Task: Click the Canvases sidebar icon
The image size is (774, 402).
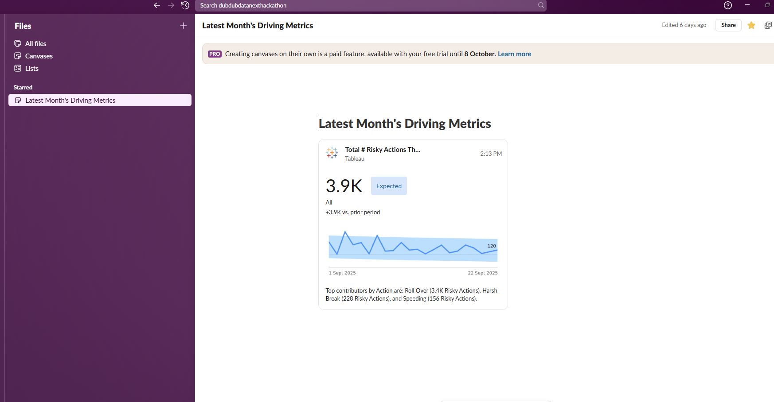Action: click(x=18, y=56)
